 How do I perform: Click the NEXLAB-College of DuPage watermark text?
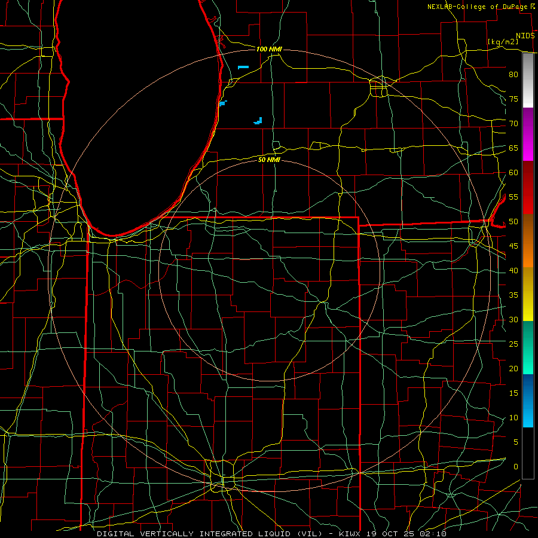pos(478,7)
